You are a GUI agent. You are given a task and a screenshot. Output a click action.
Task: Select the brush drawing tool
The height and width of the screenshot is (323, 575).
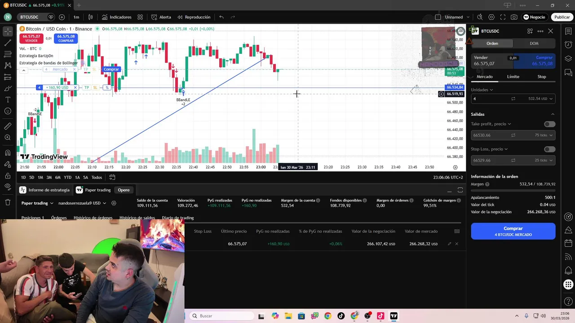point(8,88)
